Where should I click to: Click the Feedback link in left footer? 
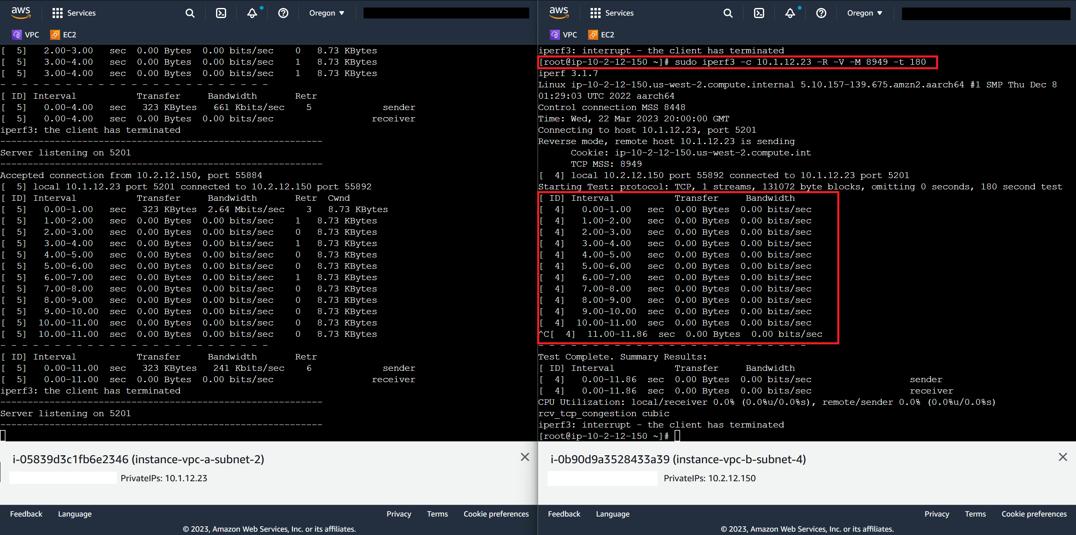(26, 514)
